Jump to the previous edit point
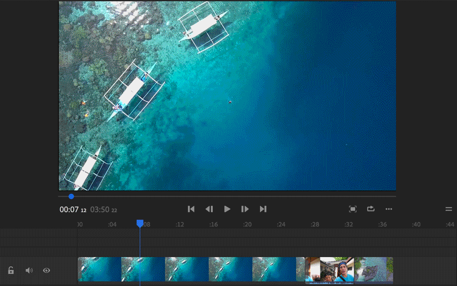 [x=191, y=209]
